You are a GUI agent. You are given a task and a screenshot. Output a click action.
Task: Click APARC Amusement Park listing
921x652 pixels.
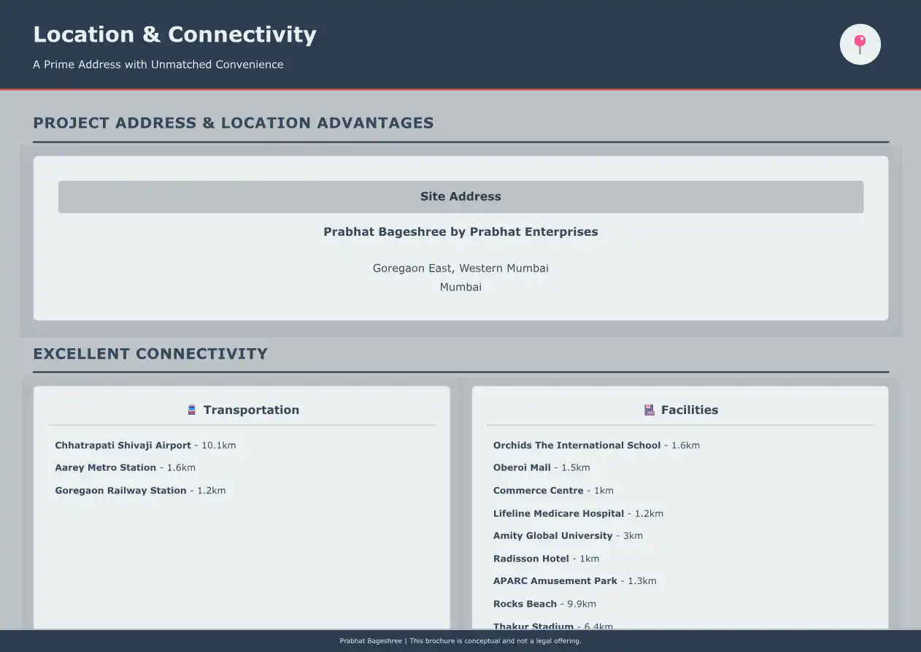click(574, 581)
